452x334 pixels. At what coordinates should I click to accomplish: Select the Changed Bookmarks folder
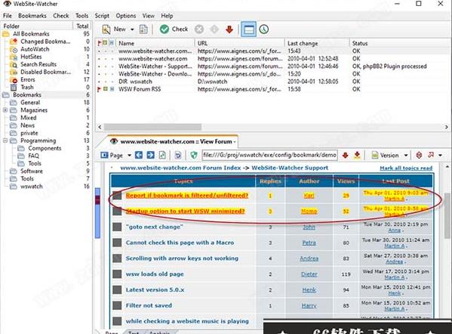coord(45,42)
